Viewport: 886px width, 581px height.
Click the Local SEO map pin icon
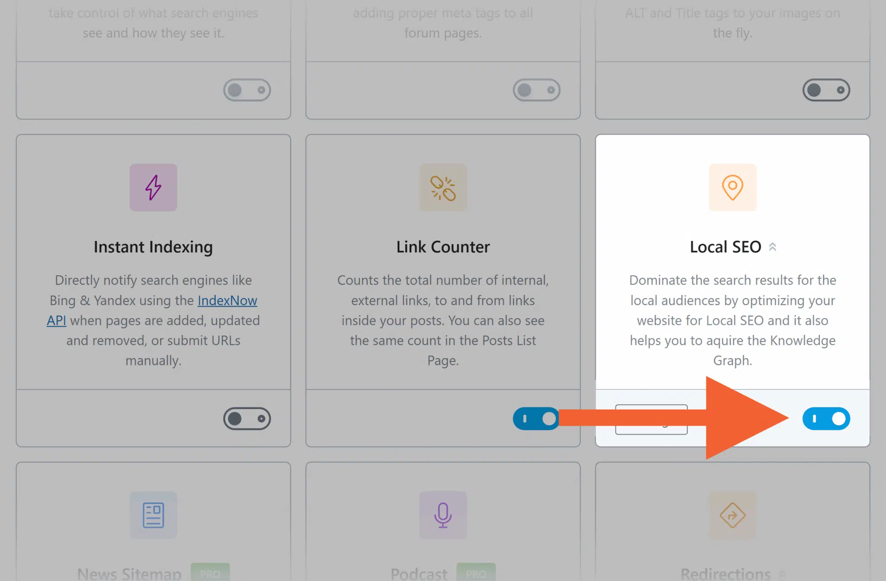point(732,187)
